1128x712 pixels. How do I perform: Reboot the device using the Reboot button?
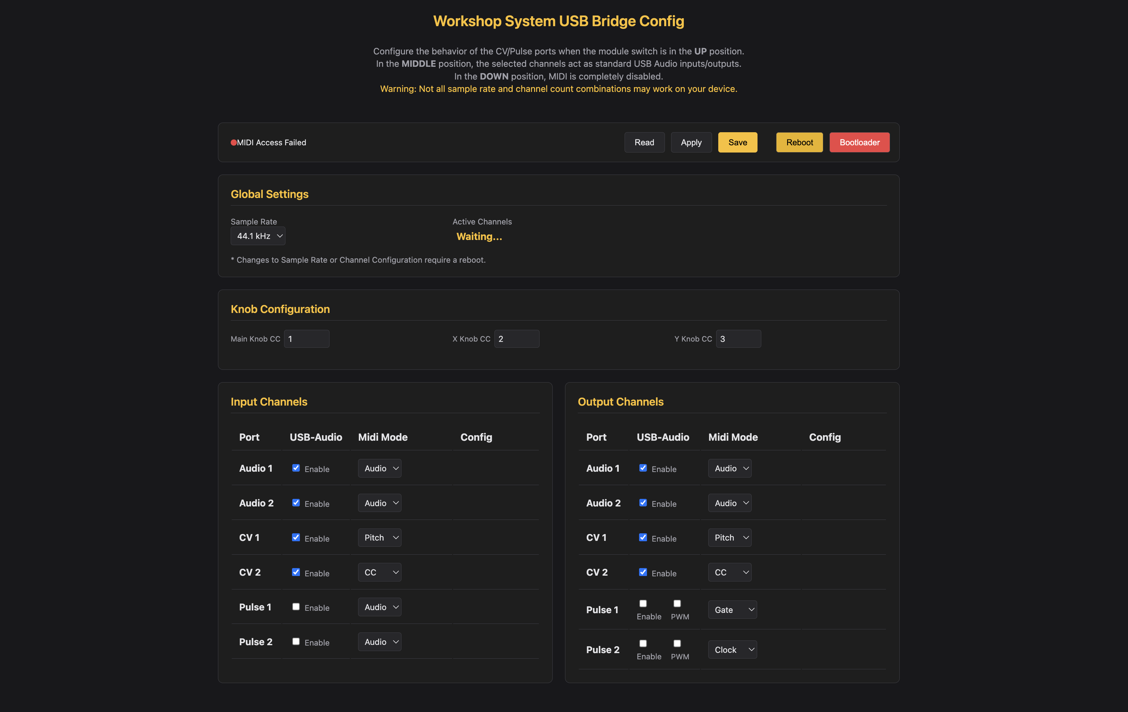click(799, 143)
